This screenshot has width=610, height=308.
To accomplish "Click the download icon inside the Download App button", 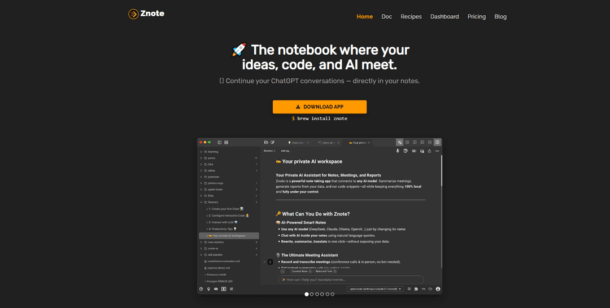I will coord(298,107).
